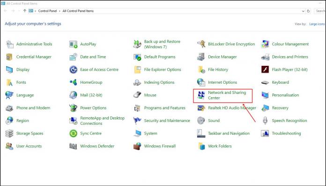Open the BitLocker Drive Encryption icon

click(x=201, y=44)
